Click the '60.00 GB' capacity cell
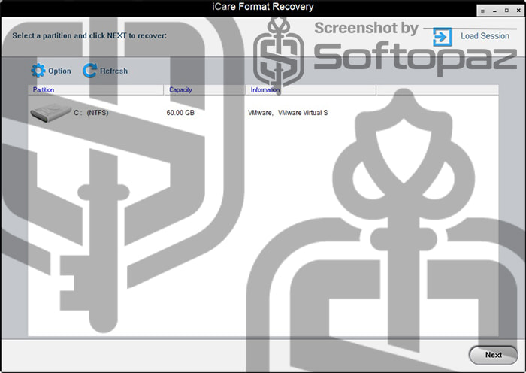Screen dimensions: 526x373 (180, 113)
